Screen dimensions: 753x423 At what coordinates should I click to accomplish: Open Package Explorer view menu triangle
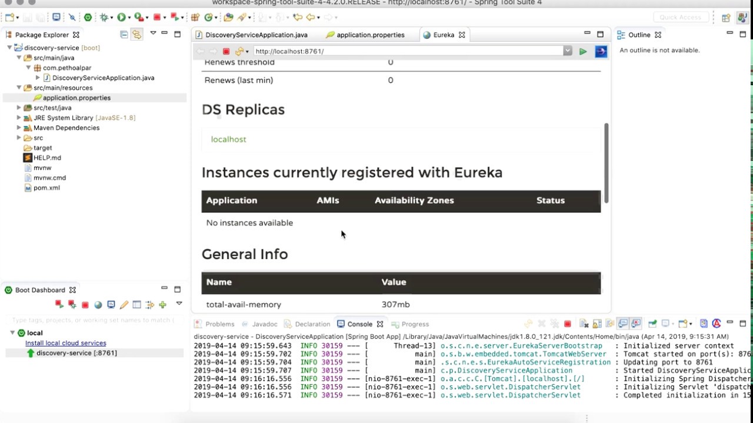click(x=153, y=33)
